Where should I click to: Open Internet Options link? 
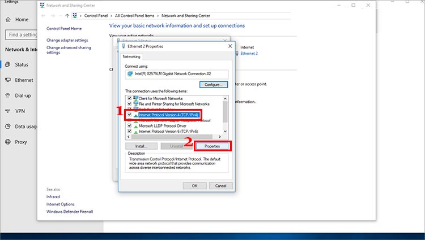tap(60, 204)
